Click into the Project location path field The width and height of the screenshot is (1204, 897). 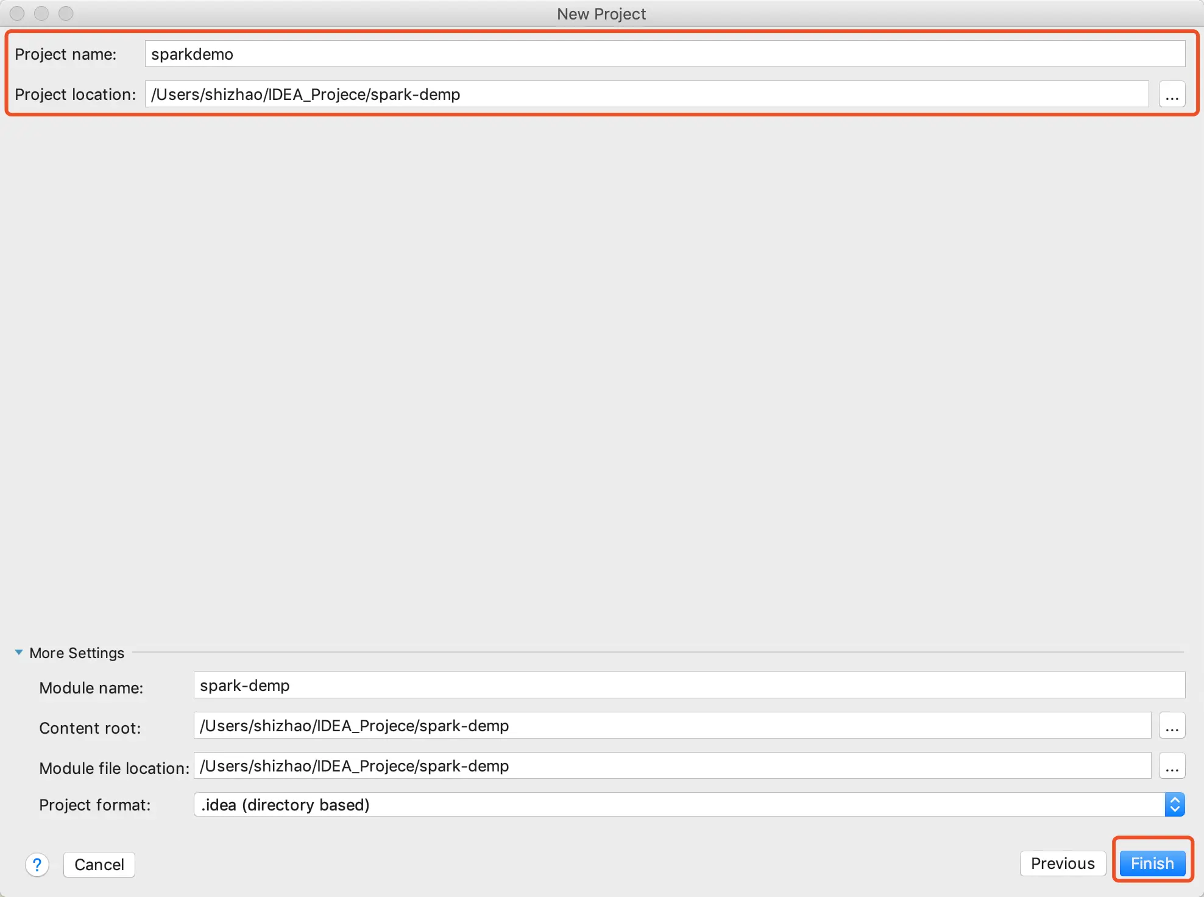tap(646, 94)
